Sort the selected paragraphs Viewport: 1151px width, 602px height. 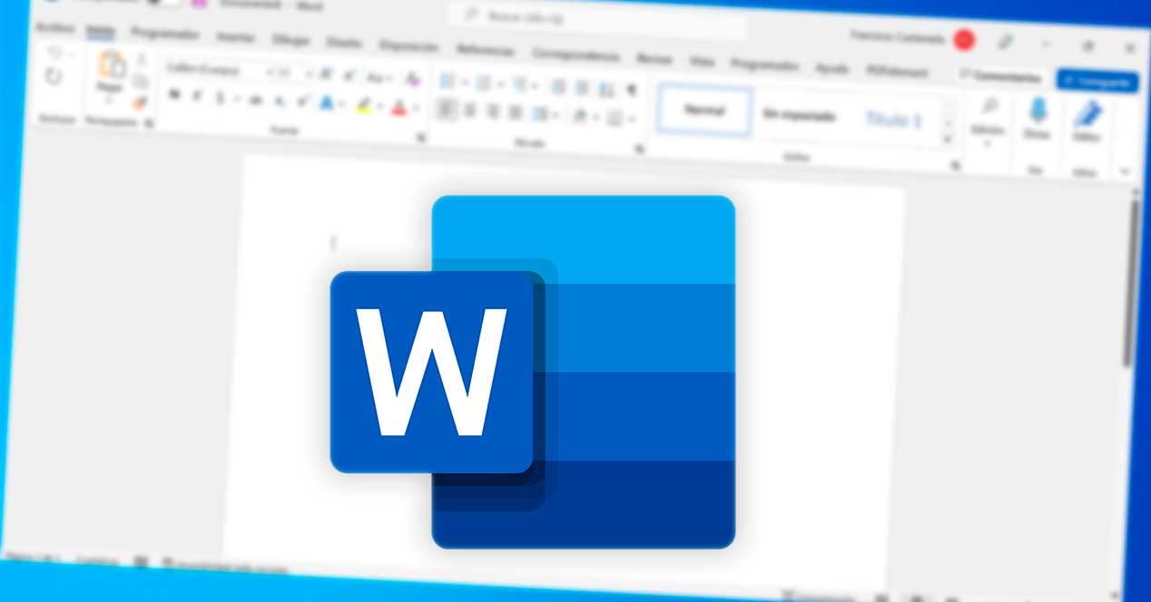pos(607,89)
